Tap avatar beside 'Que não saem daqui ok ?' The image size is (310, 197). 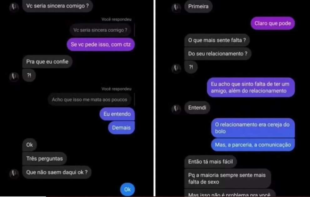coord(14,174)
